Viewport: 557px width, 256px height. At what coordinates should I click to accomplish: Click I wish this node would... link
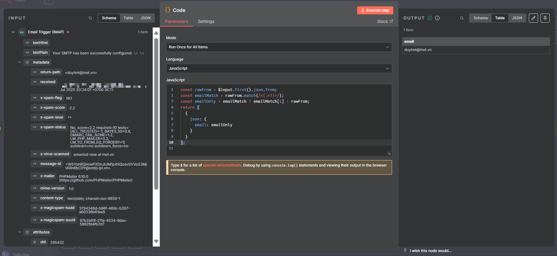[x=431, y=251]
